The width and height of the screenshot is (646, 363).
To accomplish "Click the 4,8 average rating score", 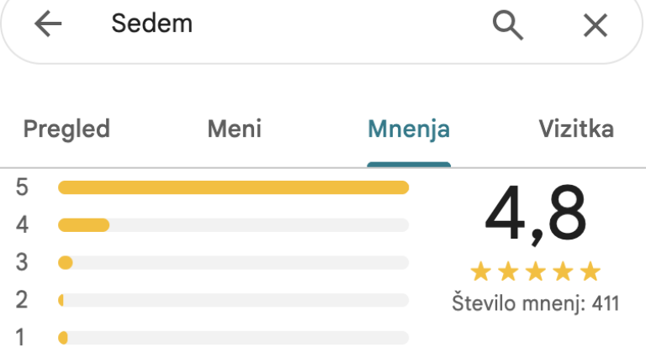I will point(535,215).
